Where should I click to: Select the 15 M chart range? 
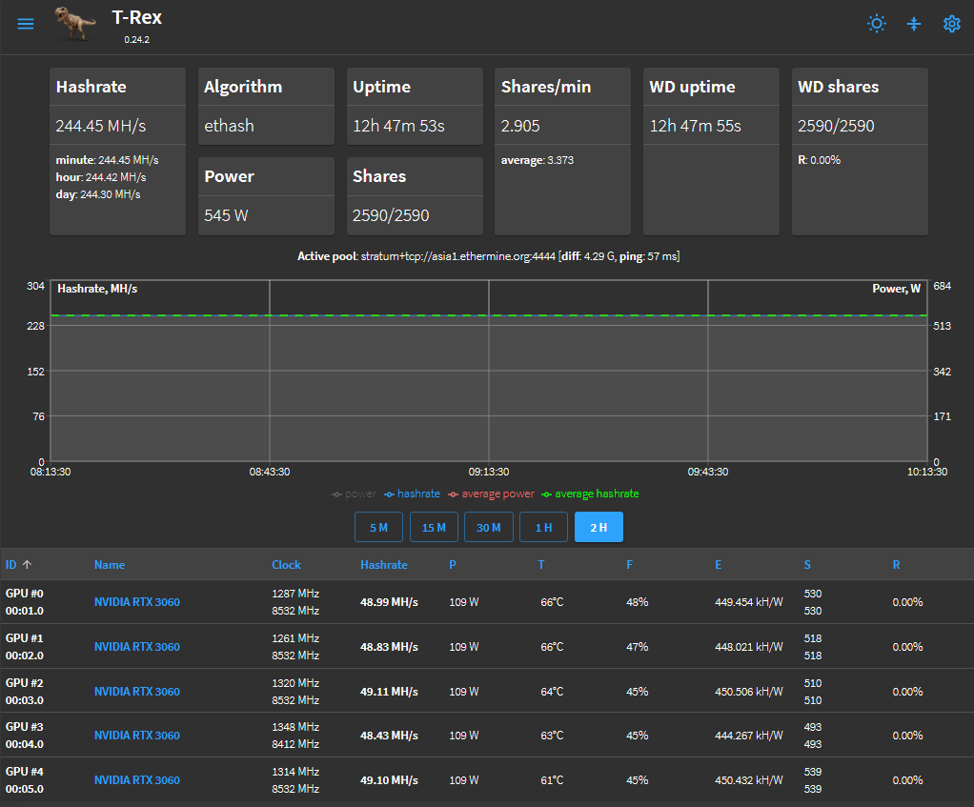434,527
